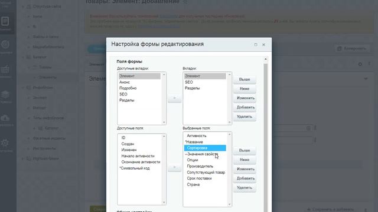Click Копировать button on background page
Image resolution: width=378 pixels, height=212 pixels.
pyautogui.click(x=352, y=48)
